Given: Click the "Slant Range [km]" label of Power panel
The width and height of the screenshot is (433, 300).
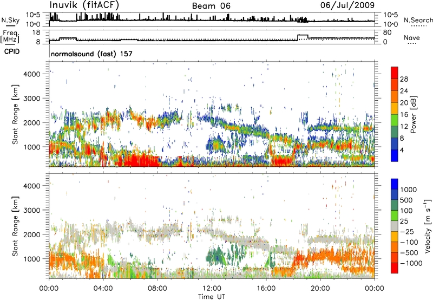Looking at the screenshot, I should [x=15, y=115].
